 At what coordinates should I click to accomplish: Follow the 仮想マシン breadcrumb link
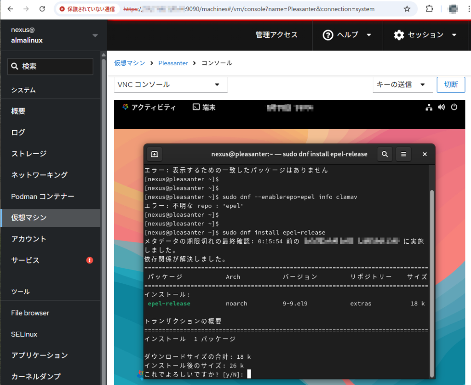(x=130, y=63)
